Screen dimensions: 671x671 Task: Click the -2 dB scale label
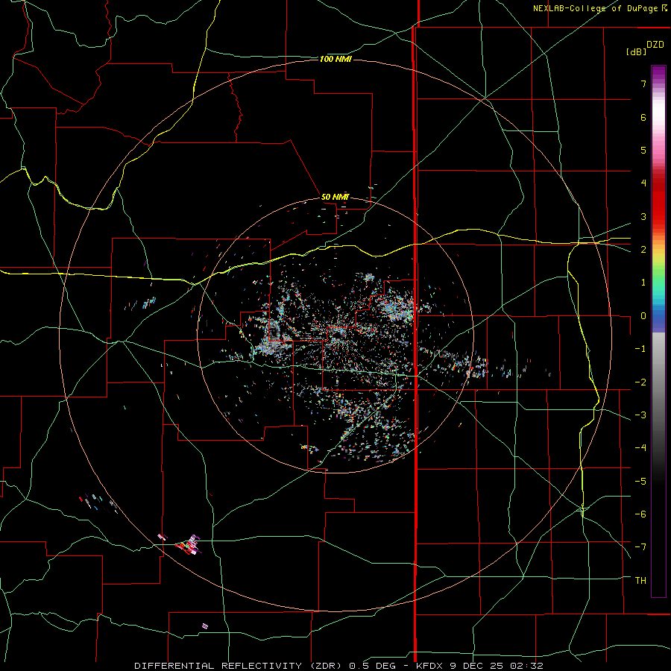[640, 382]
